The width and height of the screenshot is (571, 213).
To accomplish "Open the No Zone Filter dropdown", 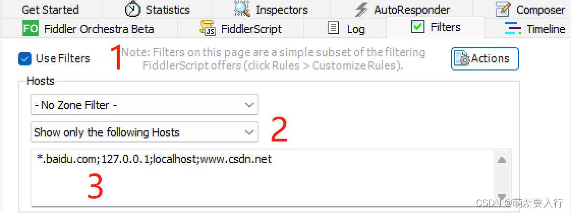I will [x=144, y=105].
